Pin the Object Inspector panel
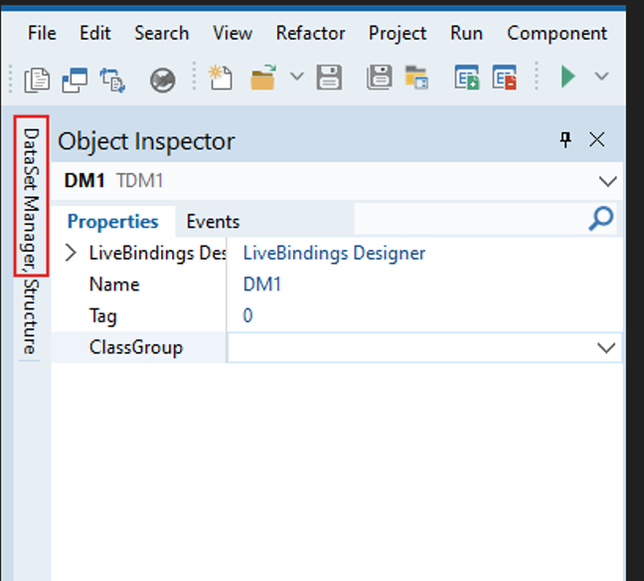Viewport: 644px width, 581px height. (x=565, y=140)
